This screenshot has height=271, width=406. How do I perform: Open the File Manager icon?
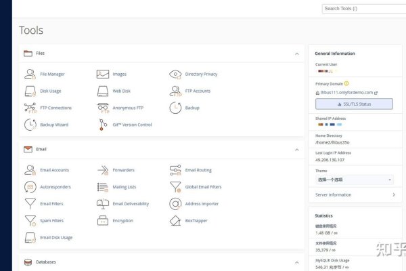30,74
